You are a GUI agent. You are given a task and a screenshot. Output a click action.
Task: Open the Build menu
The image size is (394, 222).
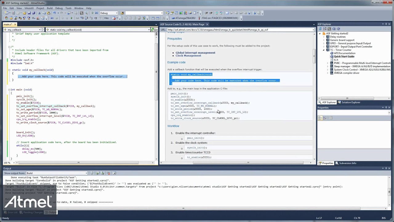tap(50, 8)
